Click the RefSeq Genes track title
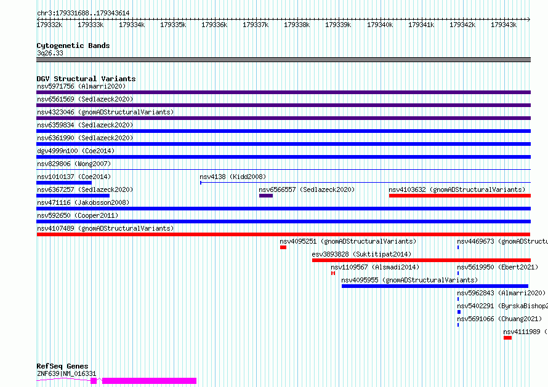Viewport: 548px width, 387px height. click(x=62, y=366)
